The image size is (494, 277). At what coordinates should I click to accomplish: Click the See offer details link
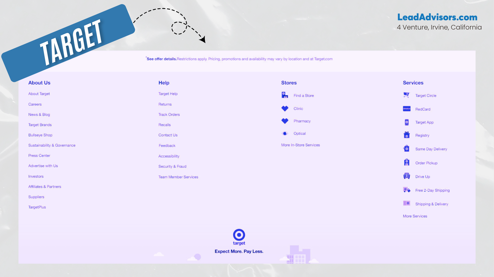[162, 59]
